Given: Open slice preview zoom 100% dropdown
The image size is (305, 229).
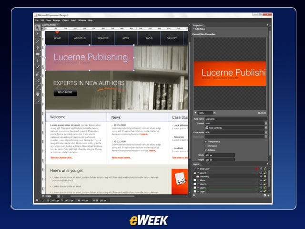Looking at the screenshot, I should pos(214,113).
